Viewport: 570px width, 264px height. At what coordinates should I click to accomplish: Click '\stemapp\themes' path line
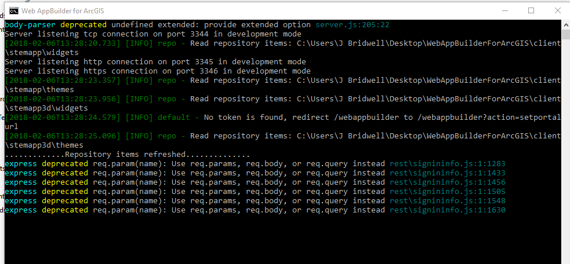coord(39,90)
